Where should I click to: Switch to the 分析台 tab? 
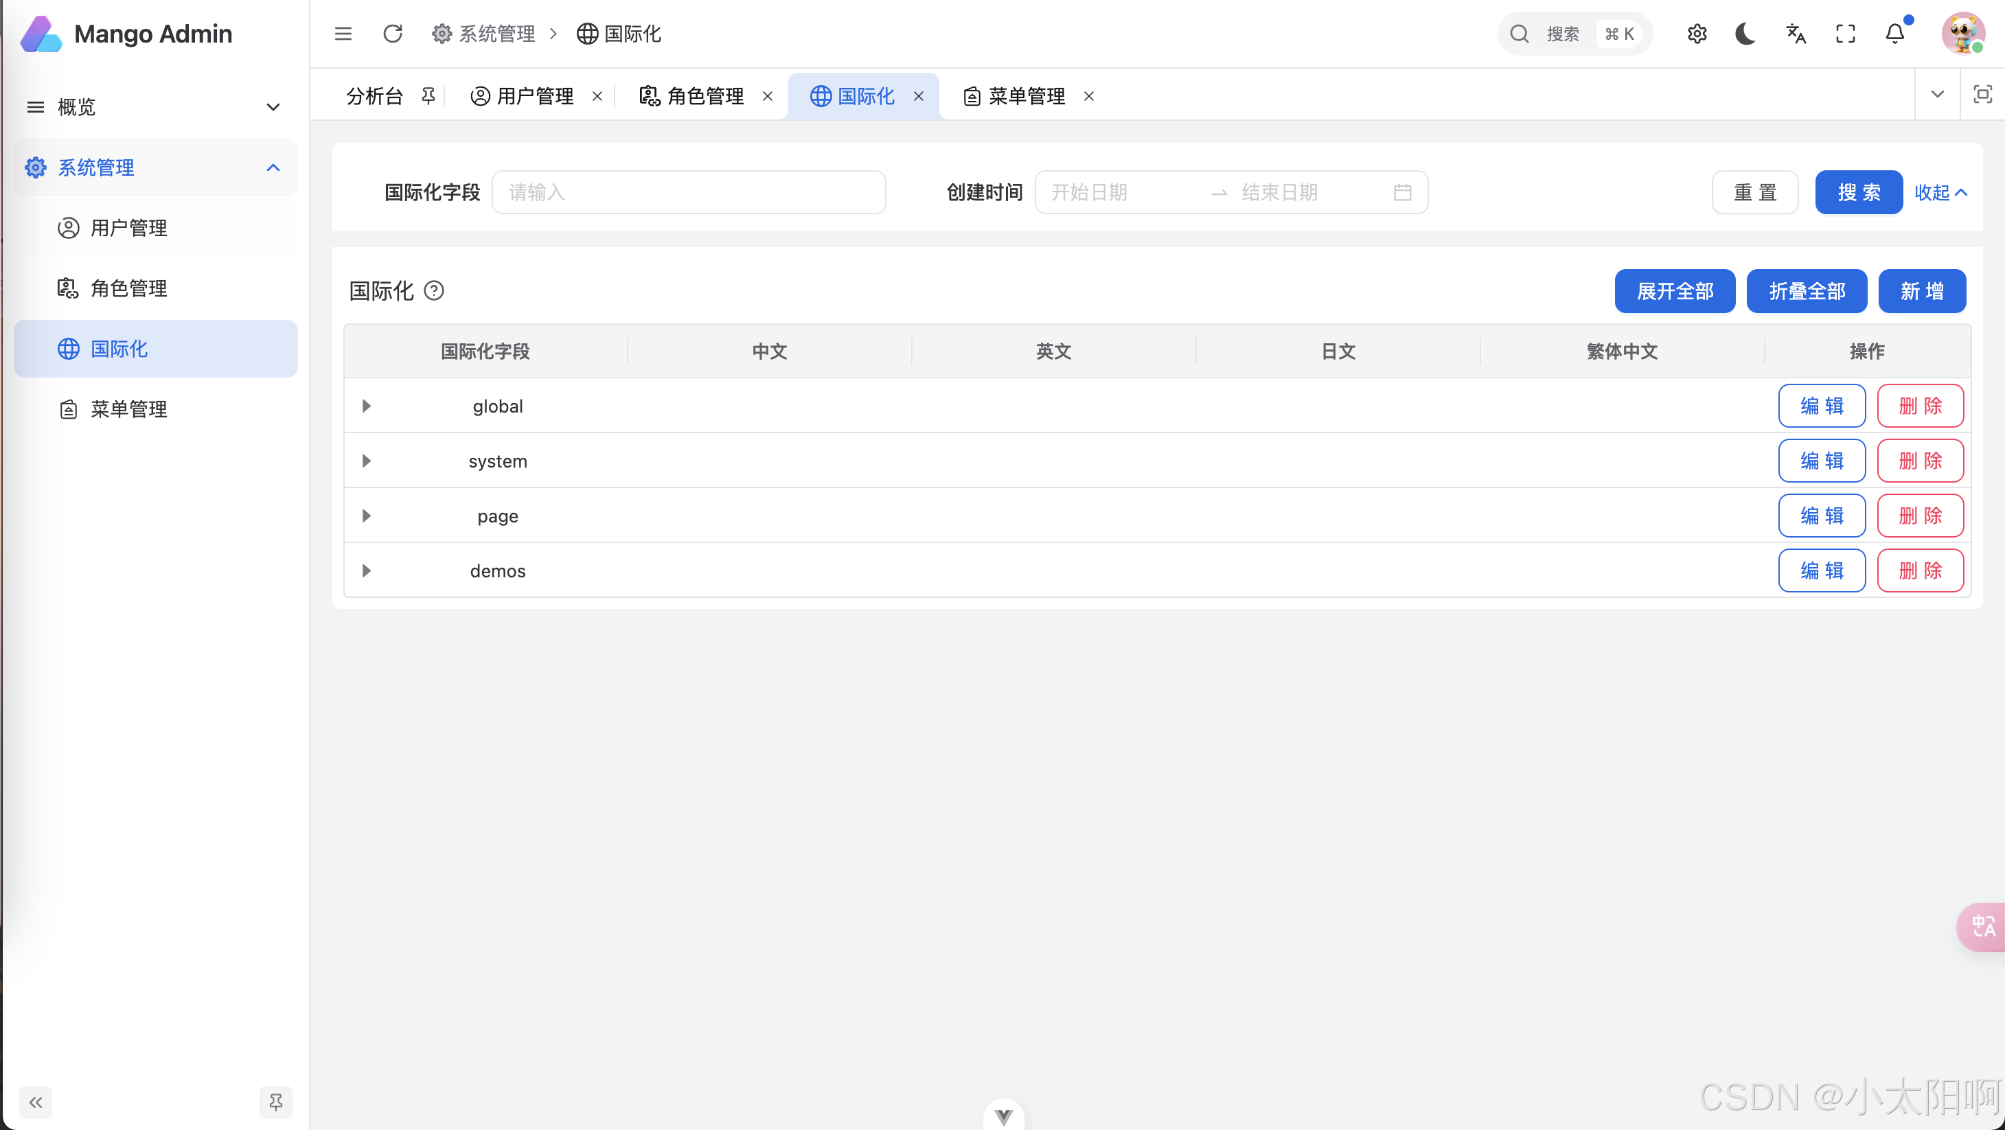374,95
